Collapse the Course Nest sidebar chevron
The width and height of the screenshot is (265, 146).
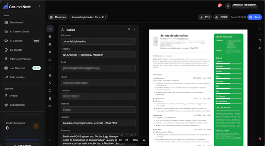coord(39,6)
